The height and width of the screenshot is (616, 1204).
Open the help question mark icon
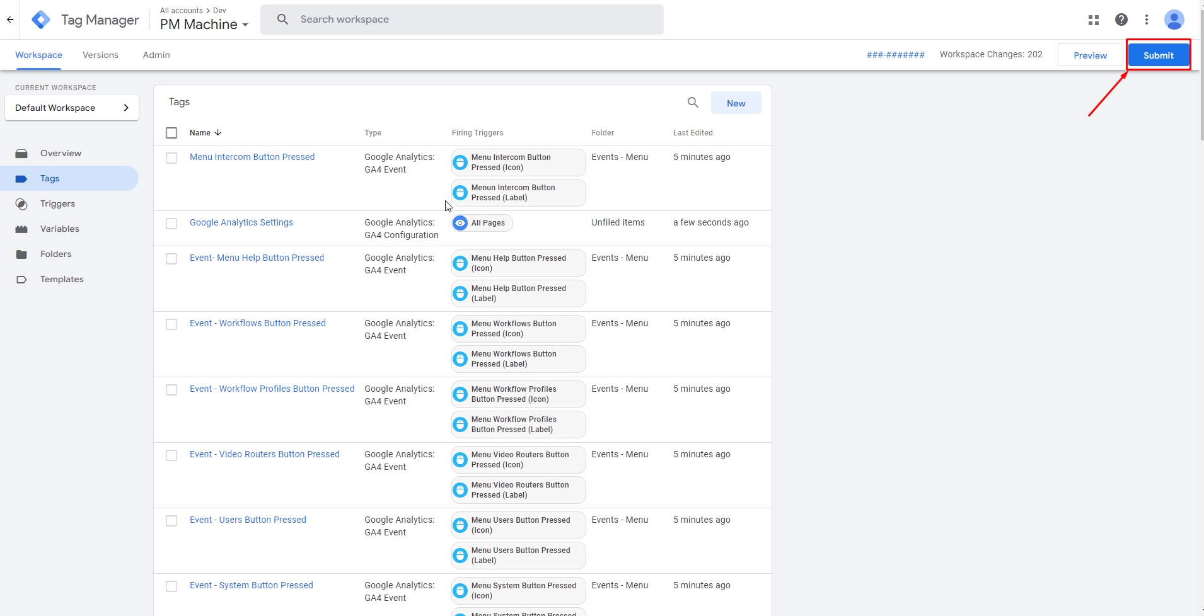tap(1121, 20)
